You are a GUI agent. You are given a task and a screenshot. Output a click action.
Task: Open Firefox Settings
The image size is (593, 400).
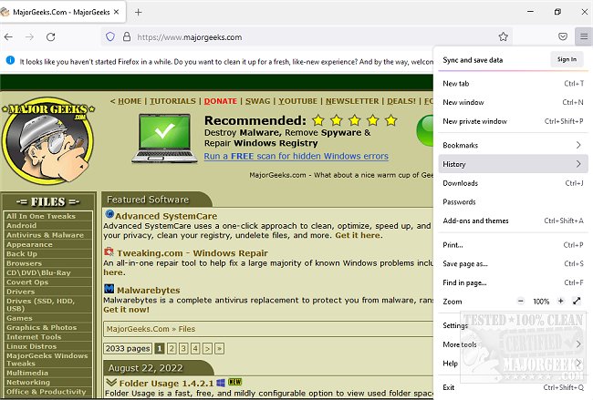[513, 325]
